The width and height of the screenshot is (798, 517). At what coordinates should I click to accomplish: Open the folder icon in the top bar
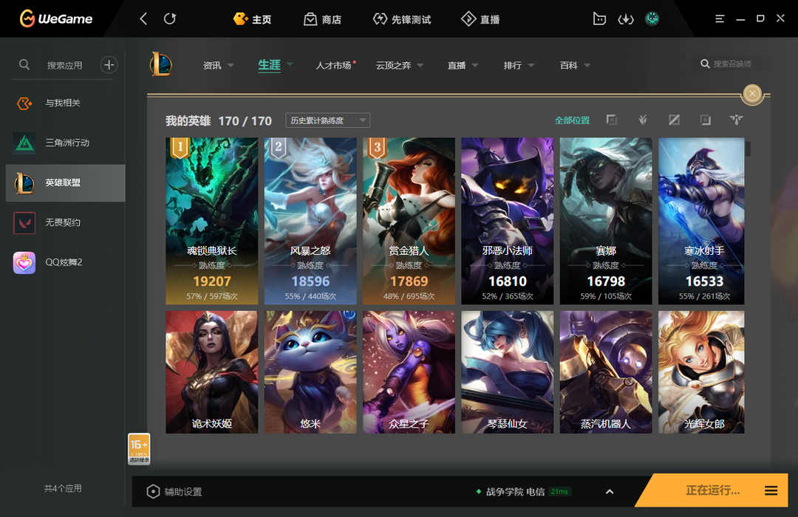599,18
